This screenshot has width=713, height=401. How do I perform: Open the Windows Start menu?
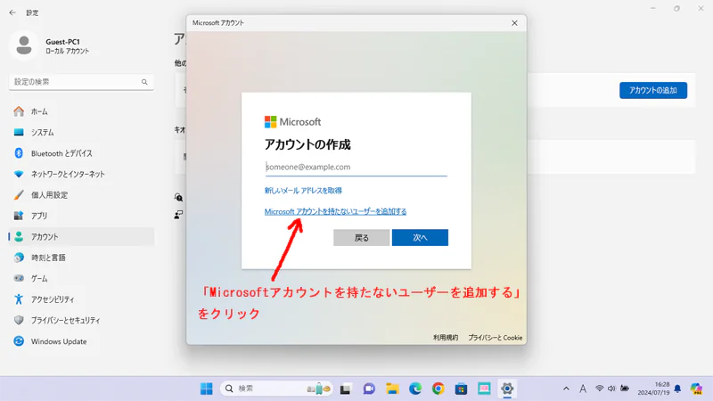click(207, 389)
